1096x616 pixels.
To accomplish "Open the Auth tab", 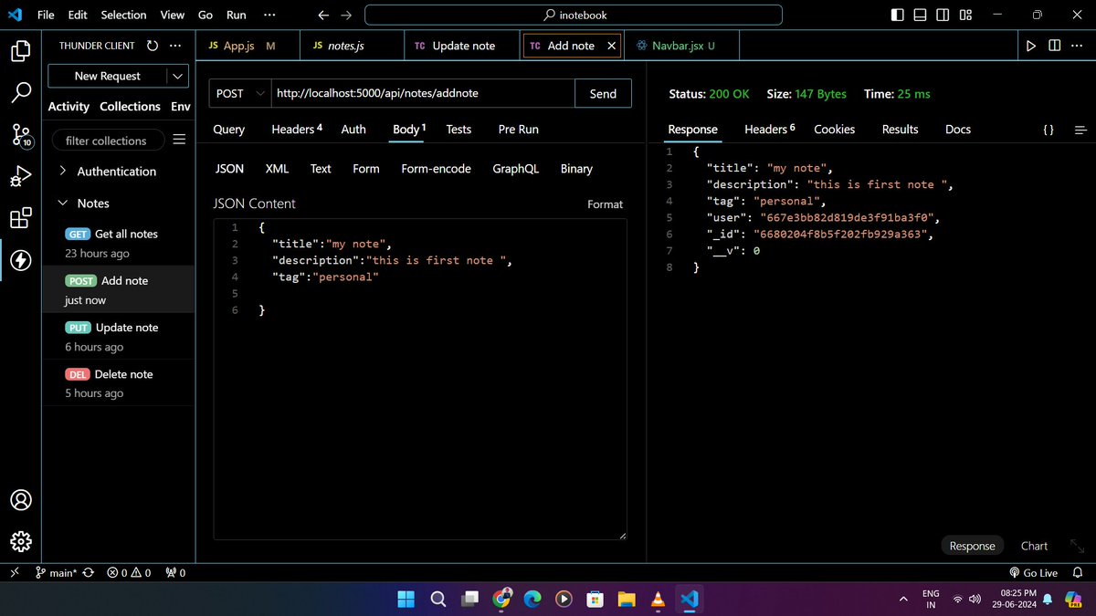I will click(x=353, y=130).
